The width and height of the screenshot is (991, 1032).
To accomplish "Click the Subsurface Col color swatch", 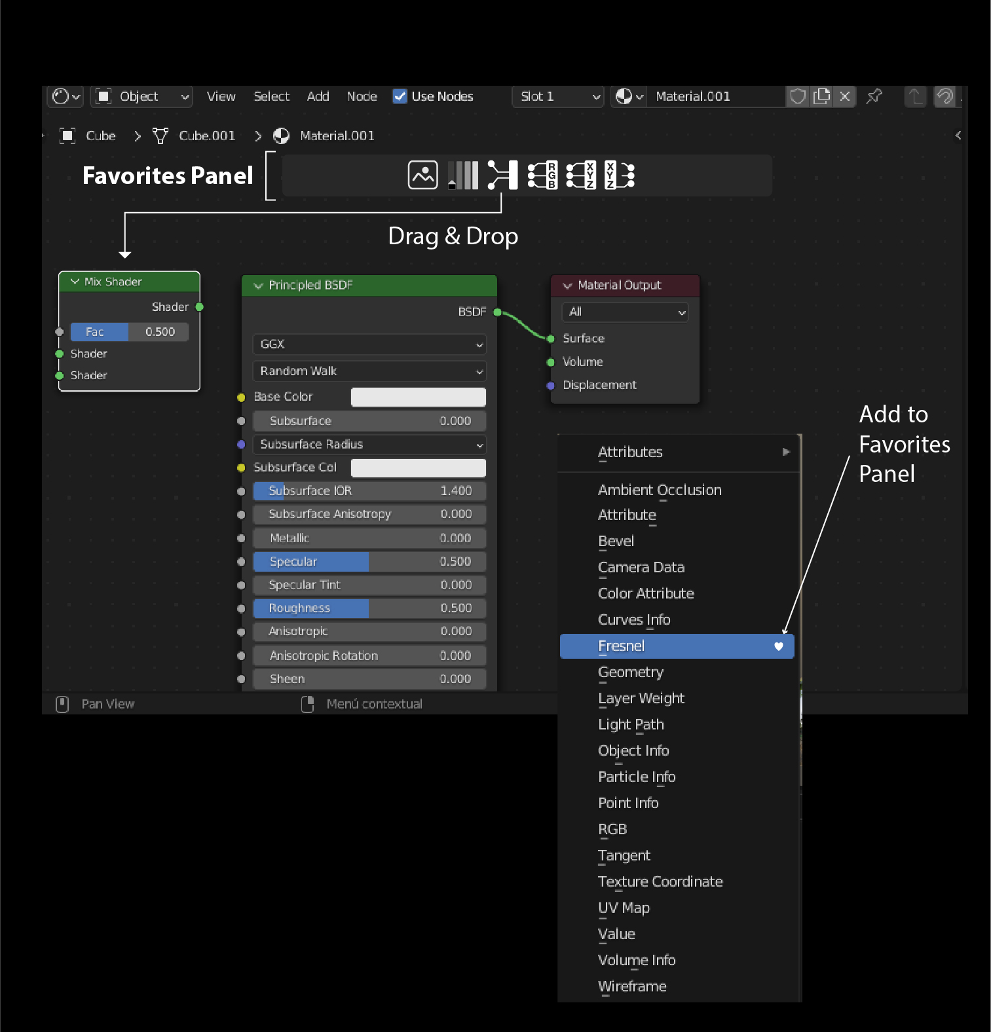I will pyautogui.click(x=419, y=468).
